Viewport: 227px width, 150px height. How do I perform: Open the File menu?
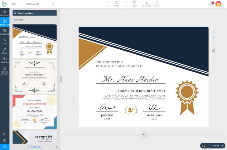(x=14, y=4)
